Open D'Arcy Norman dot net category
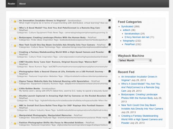This screenshot has width=173, height=129. tap(137, 37)
